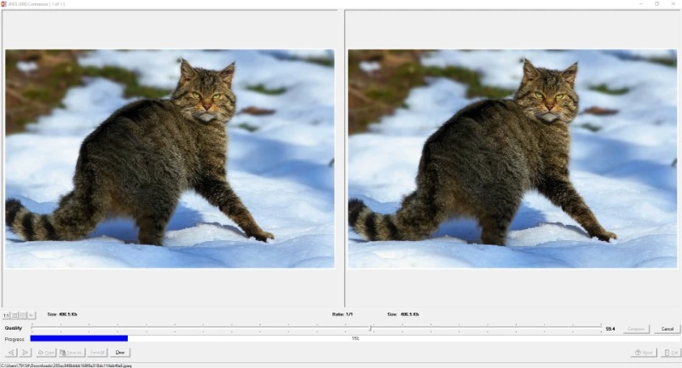Cancel the compression in progress
Viewport: 682px width, 368px height.
click(667, 329)
